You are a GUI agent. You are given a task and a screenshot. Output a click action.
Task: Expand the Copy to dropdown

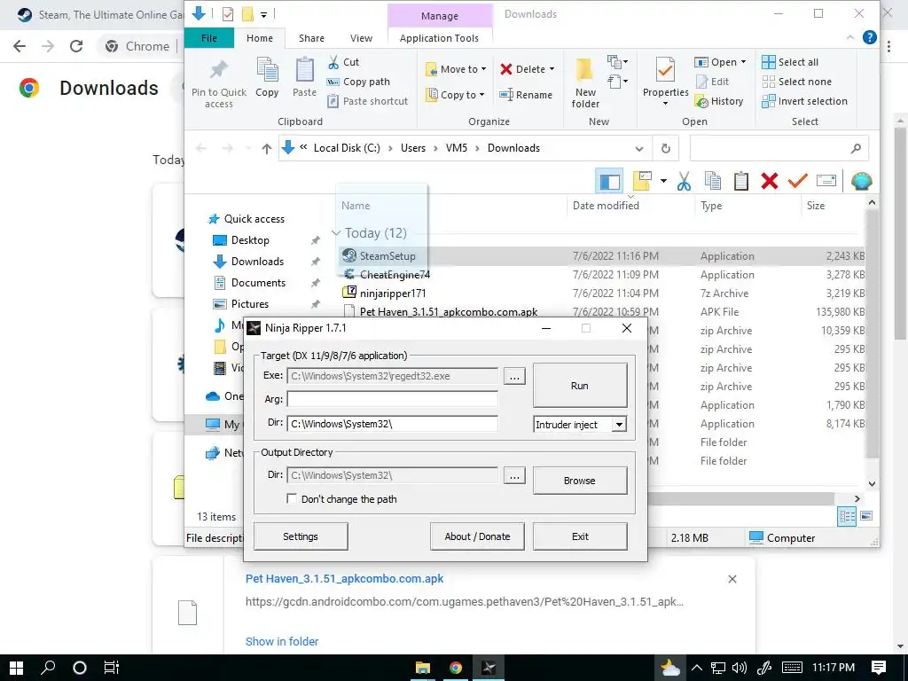[x=481, y=95]
